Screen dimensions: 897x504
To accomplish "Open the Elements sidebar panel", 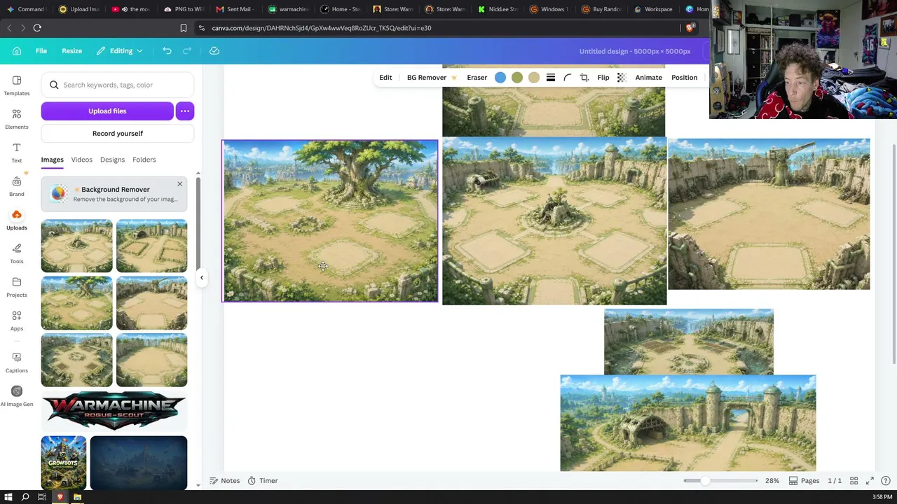I will pyautogui.click(x=17, y=119).
